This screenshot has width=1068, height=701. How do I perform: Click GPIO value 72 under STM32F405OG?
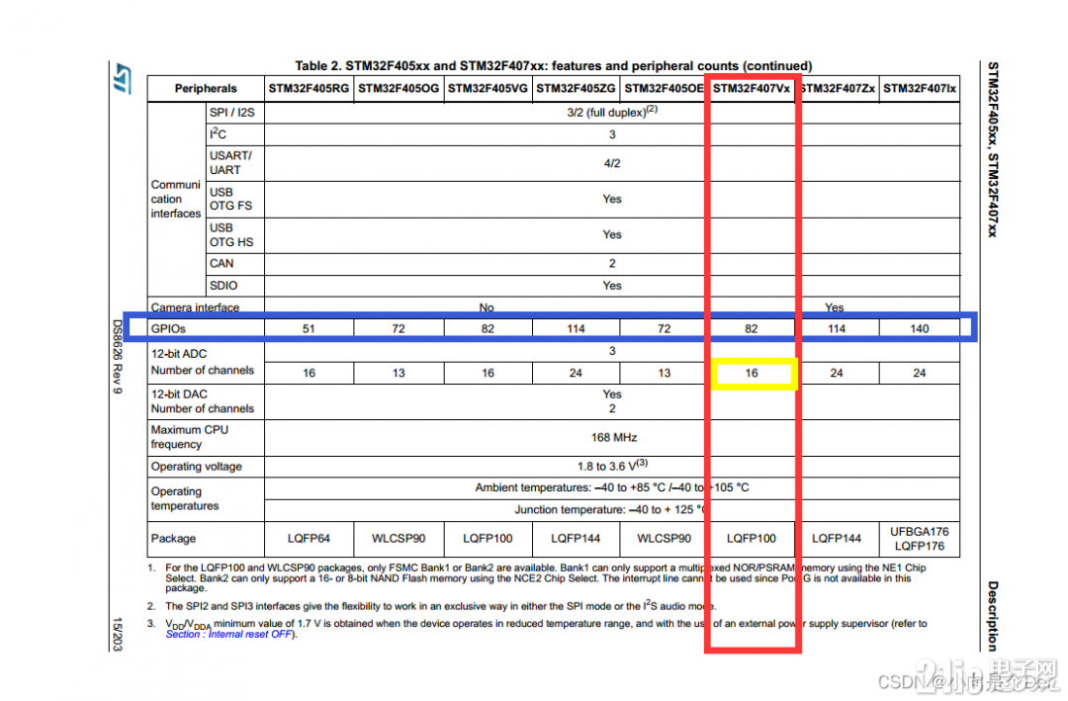coord(399,329)
